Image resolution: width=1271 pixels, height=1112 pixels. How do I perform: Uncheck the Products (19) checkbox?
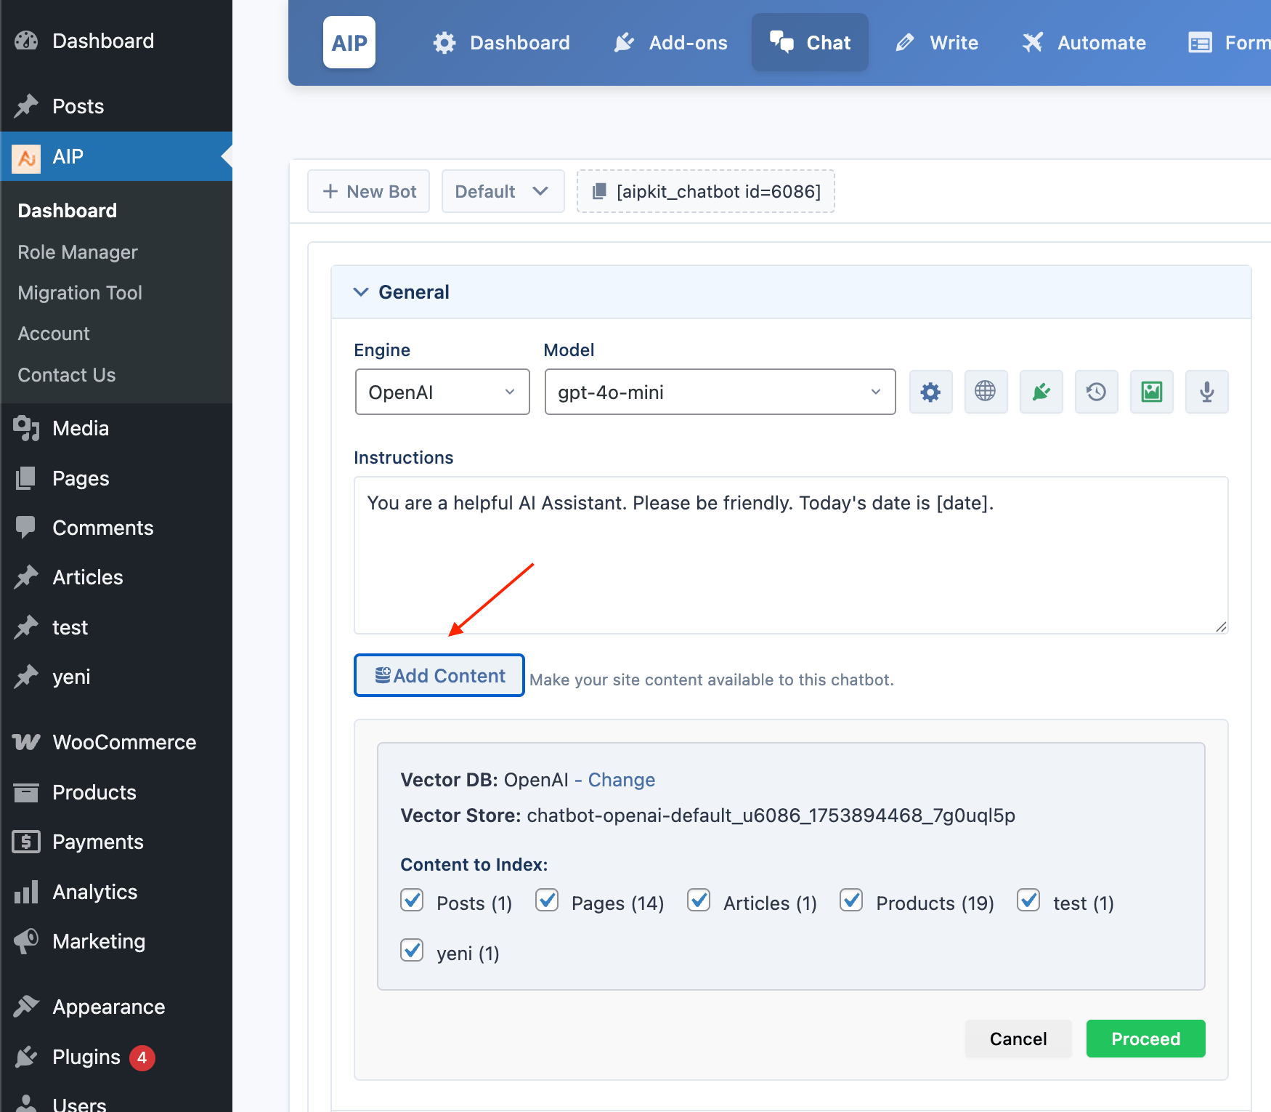tap(851, 900)
